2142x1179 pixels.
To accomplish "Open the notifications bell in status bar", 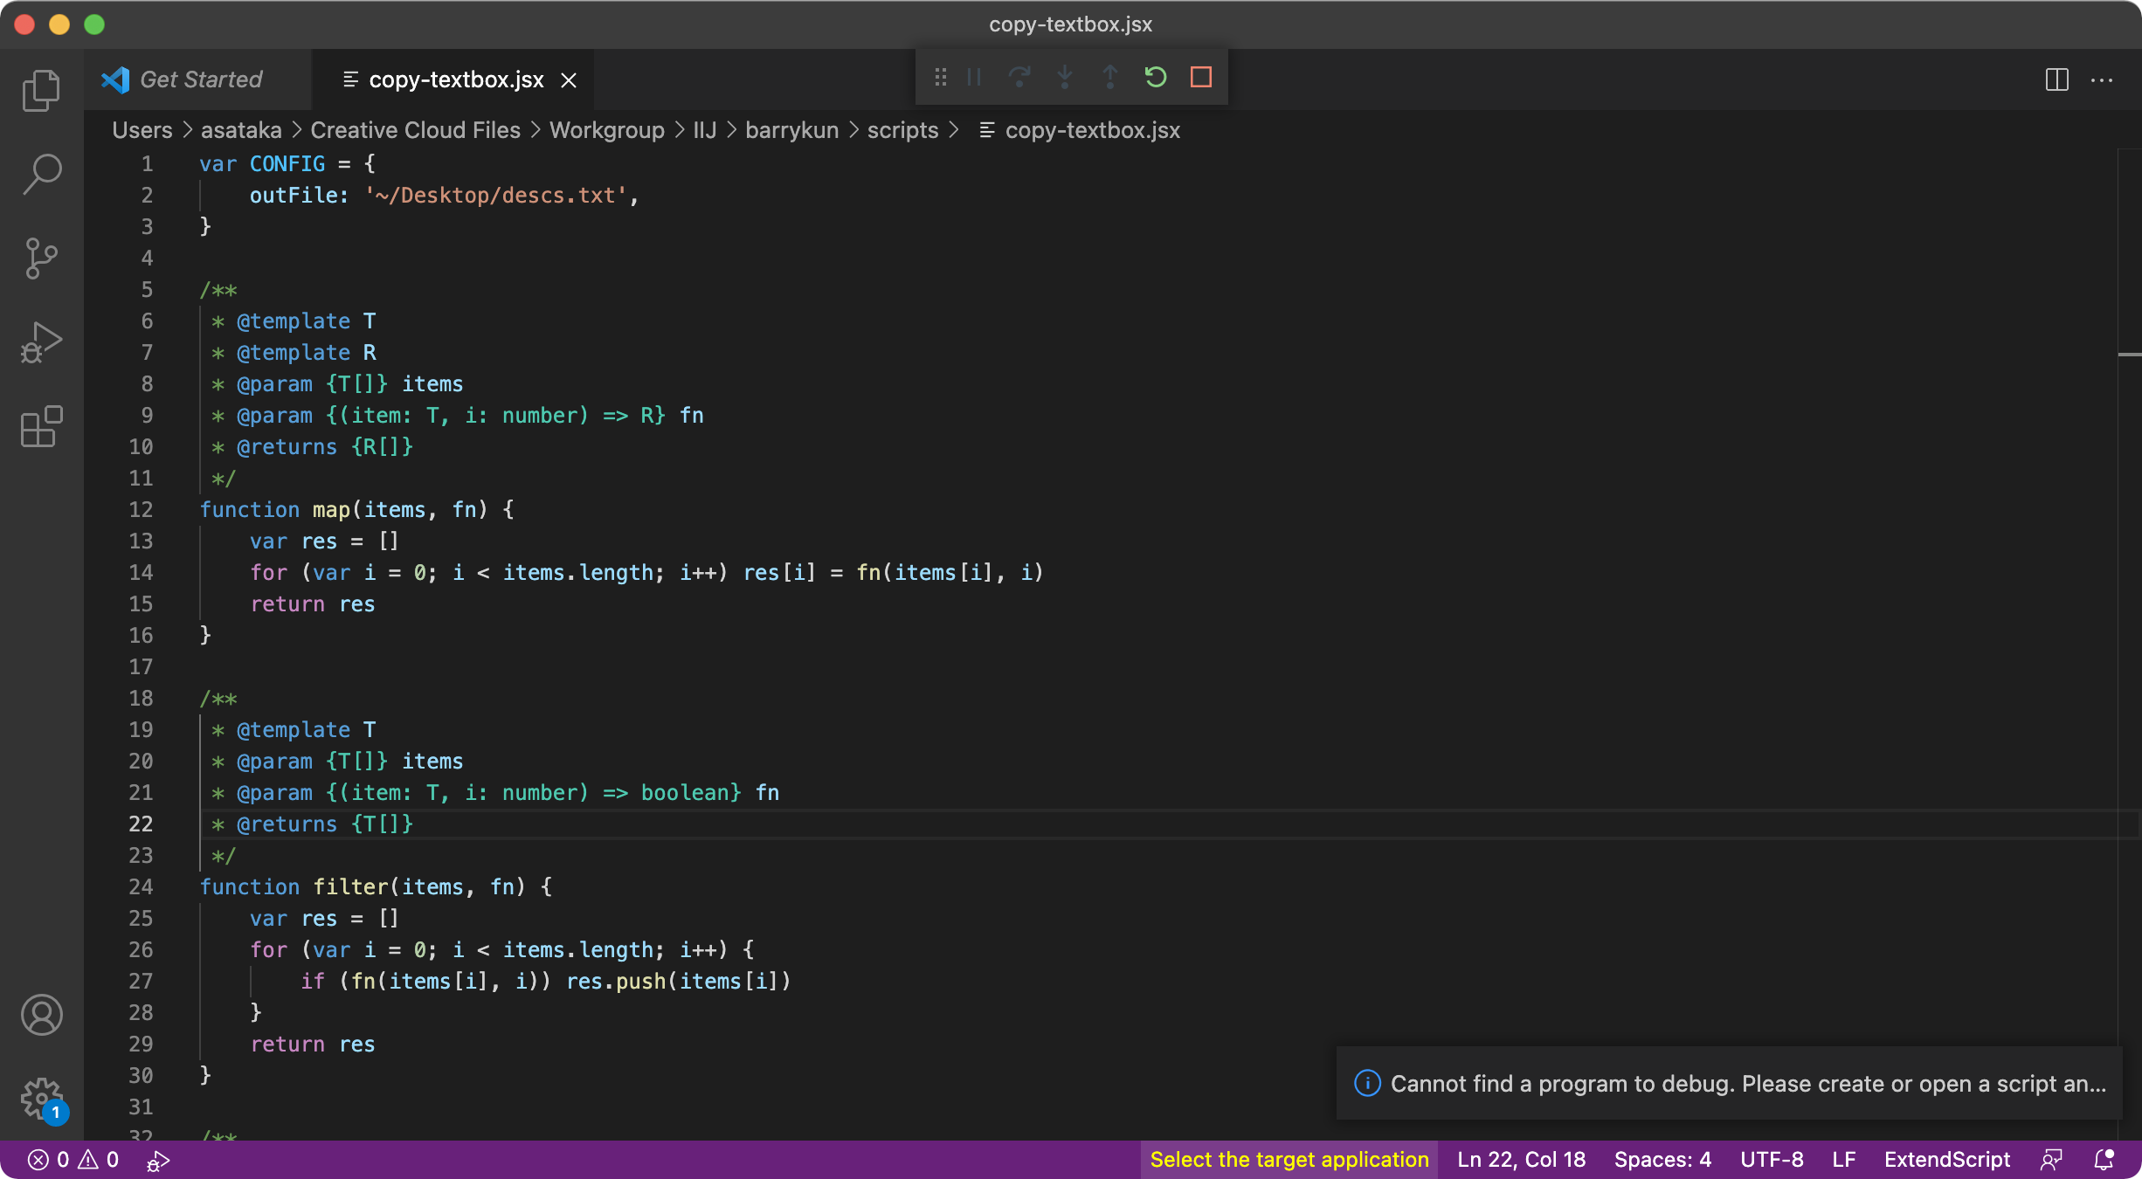I will 2104,1160.
